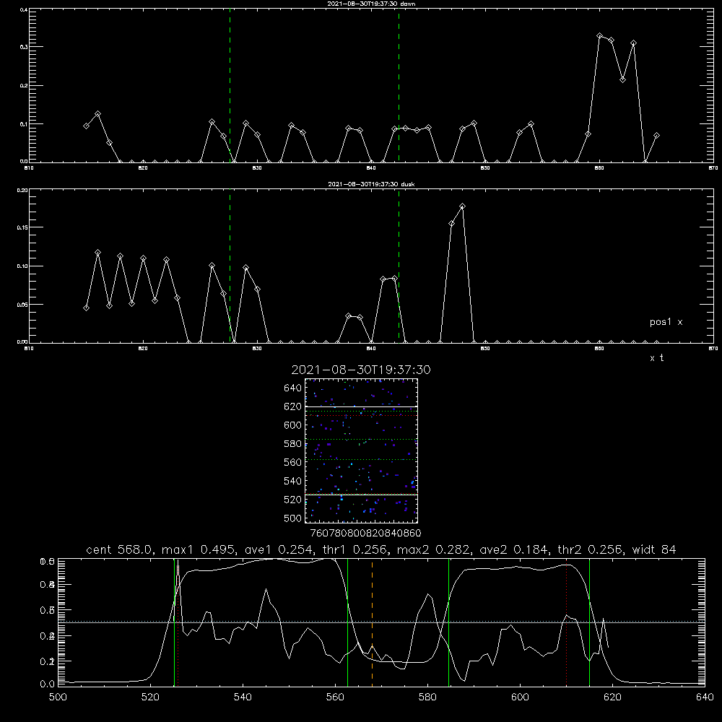Screen dimensions: 722x722
Task: Click the bottom plot x-axis label 580
Action: click(427, 697)
